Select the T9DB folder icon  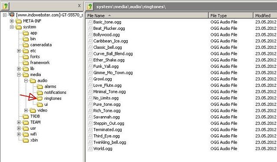coord(26,116)
